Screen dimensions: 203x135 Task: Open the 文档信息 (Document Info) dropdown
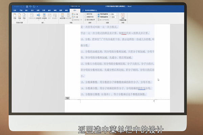(38, 17)
